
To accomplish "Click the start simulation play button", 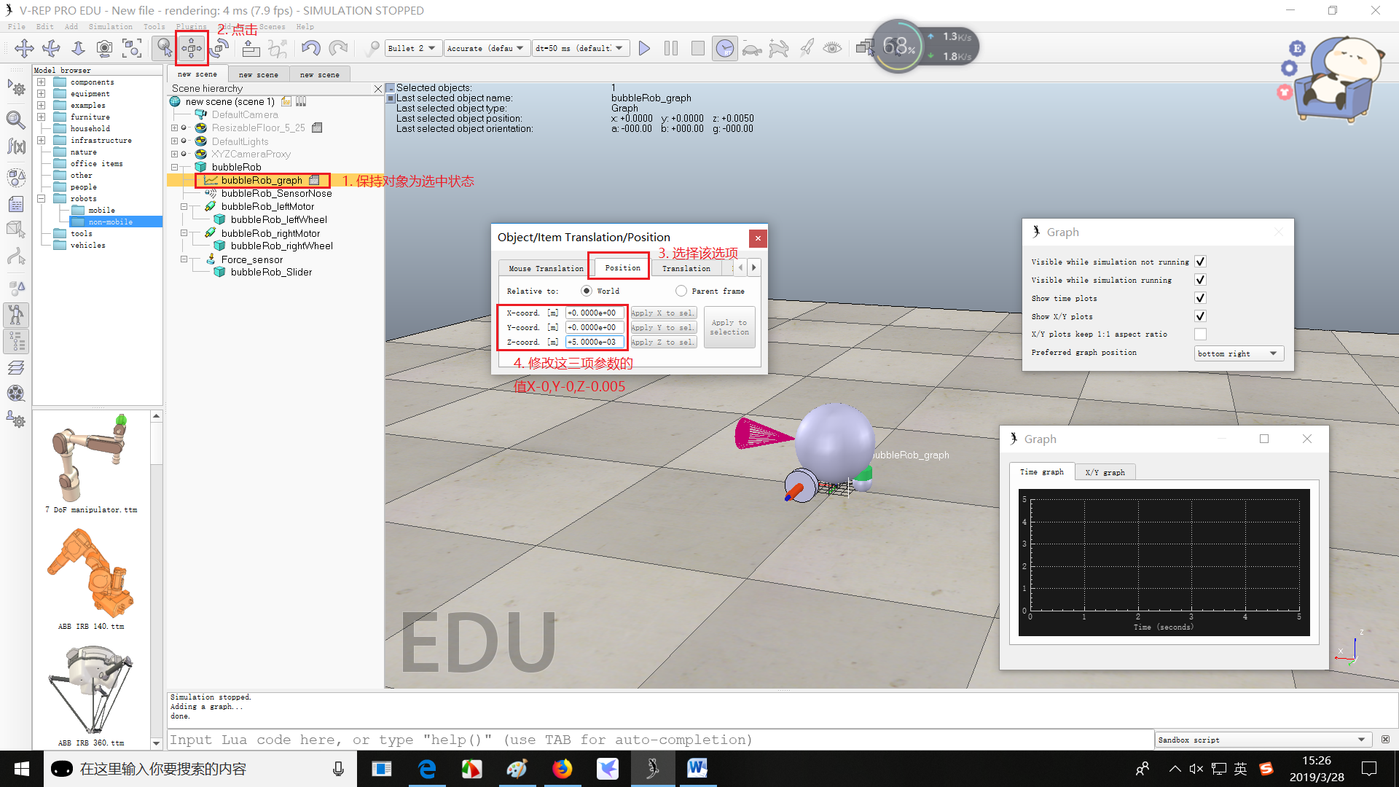I will click(x=644, y=48).
